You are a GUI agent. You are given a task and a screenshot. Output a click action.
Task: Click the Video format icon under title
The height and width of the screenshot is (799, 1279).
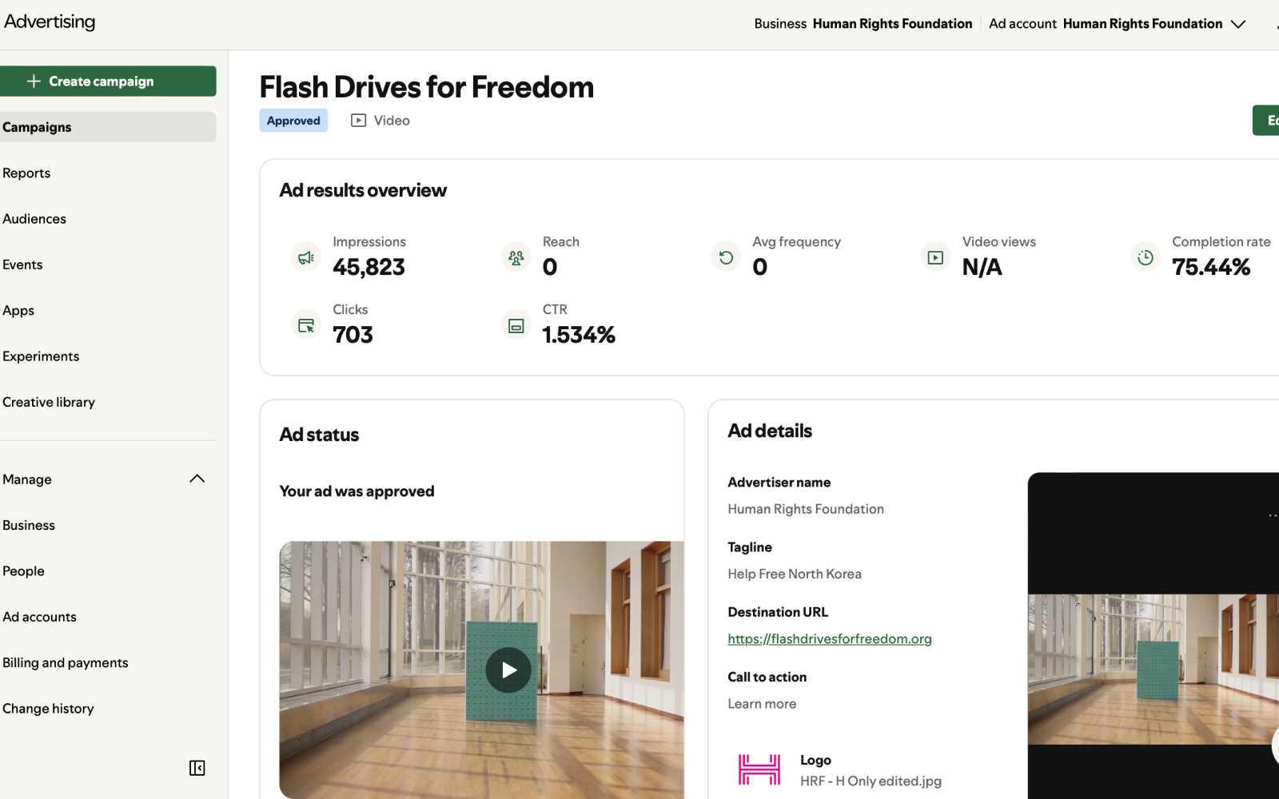pyautogui.click(x=359, y=120)
